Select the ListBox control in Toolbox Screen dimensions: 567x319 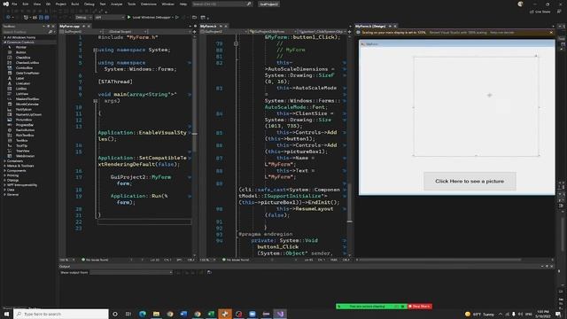point(21,89)
